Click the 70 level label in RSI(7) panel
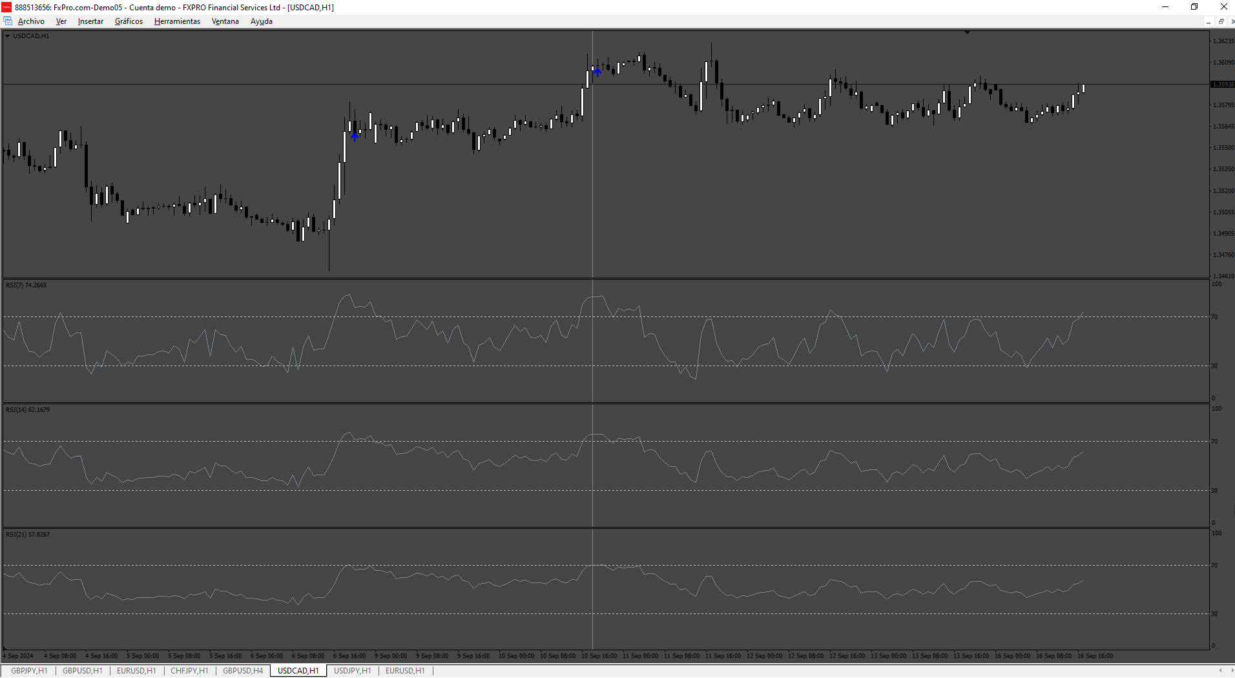The height and width of the screenshot is (678, 1235). coord(1214,316)
